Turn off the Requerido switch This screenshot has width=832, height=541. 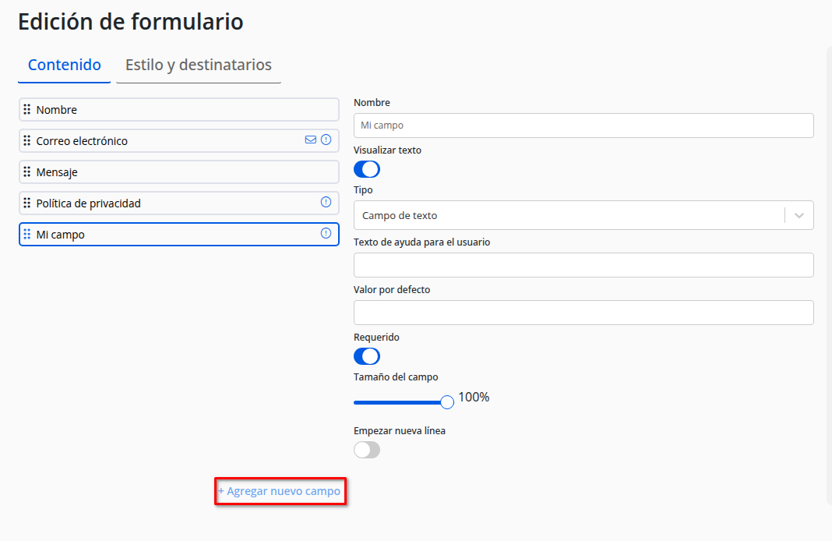pyautogui.click(x=367, y=356)
